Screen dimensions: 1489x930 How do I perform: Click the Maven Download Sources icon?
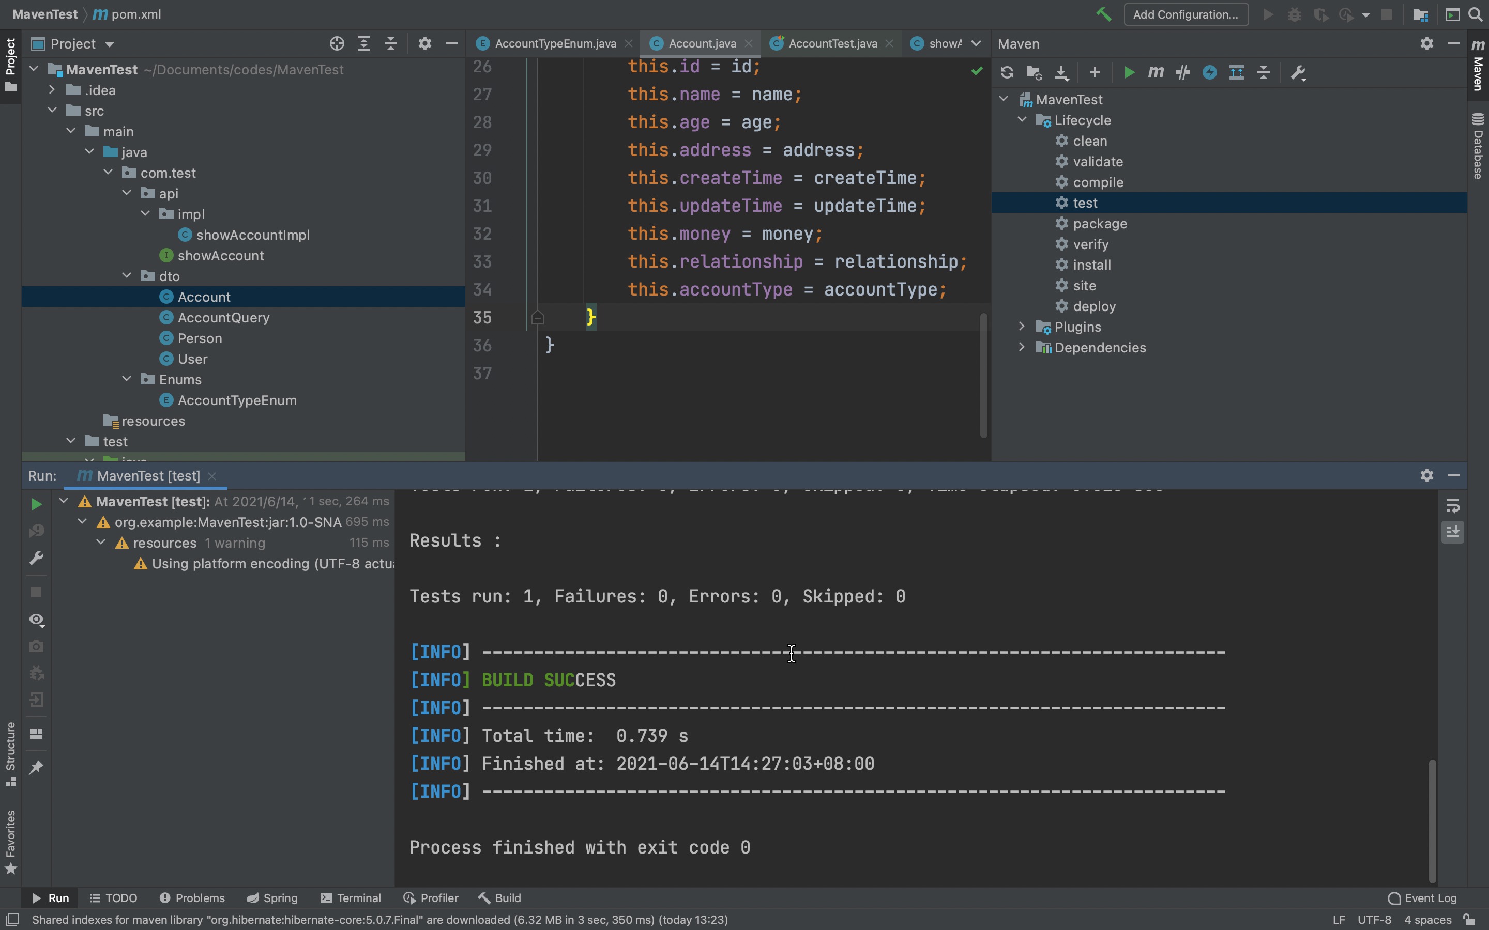[1061, 72]
